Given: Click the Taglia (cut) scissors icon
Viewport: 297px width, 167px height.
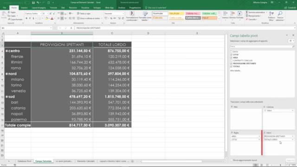Looking at the screenshot, I should (9, 13).
